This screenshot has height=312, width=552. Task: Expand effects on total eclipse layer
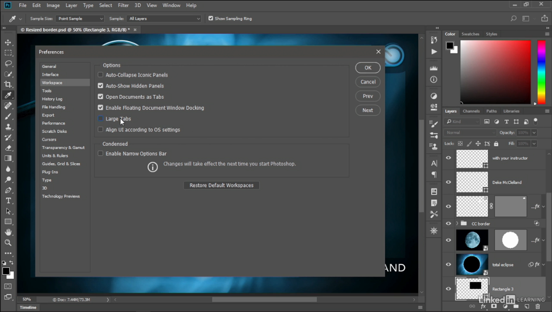(x=544, y=265)
